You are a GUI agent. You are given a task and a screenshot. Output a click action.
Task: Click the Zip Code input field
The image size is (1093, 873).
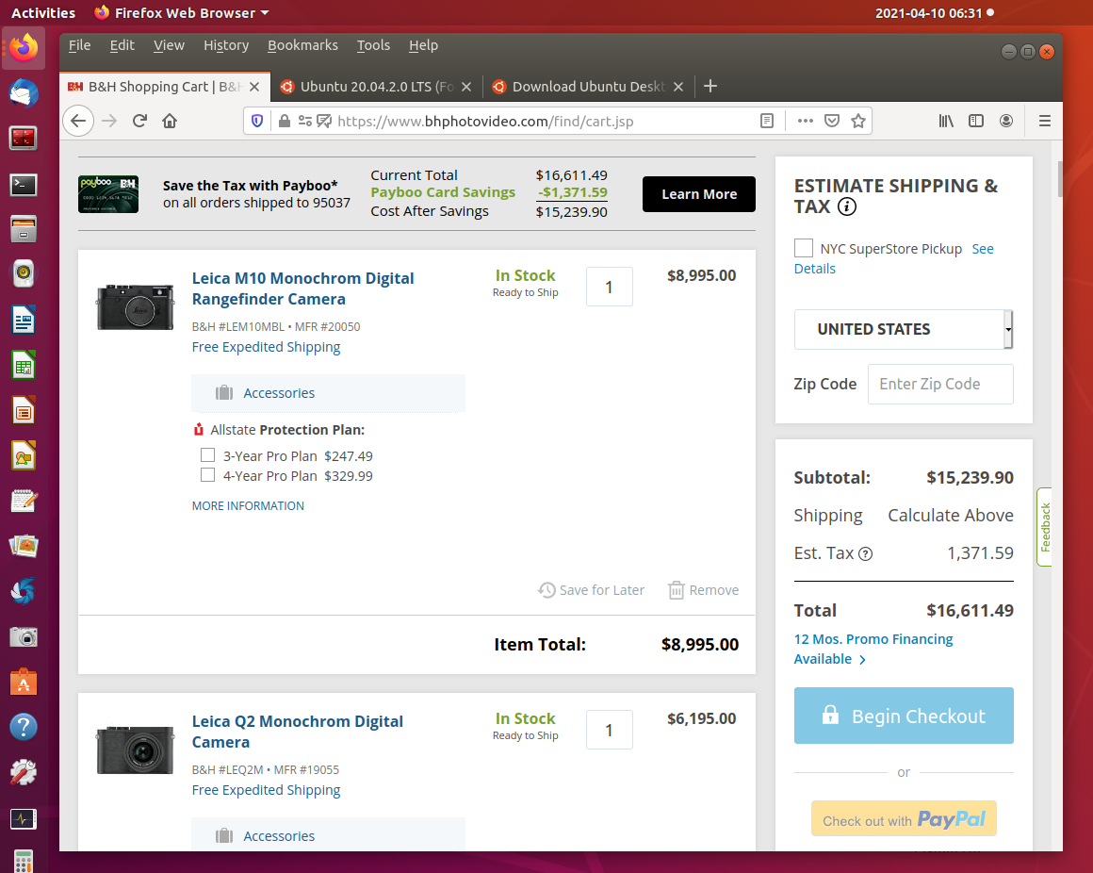(x=939, y=384)
